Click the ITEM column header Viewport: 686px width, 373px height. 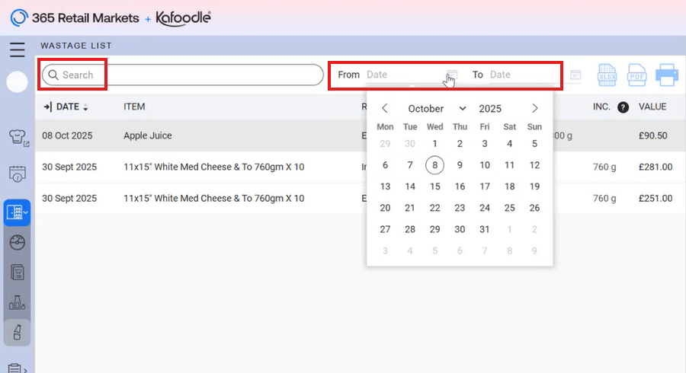(134, 107)
